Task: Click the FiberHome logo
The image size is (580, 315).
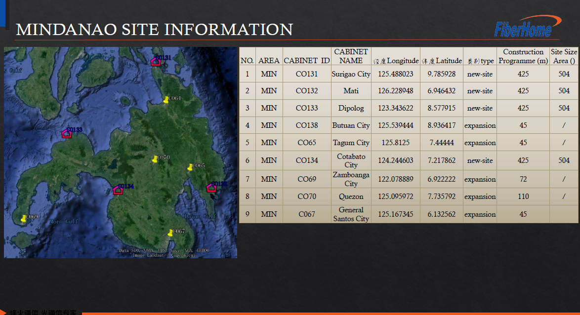Action: pyautogui.click(x=528, y=26)
